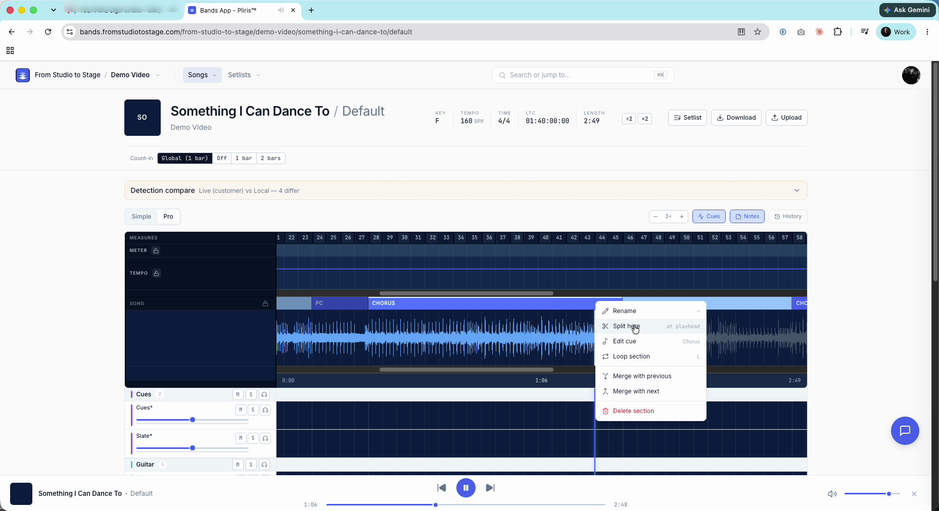Open the camera extension icon
Viewport: 939px width, 511px height.
(801, 32)
